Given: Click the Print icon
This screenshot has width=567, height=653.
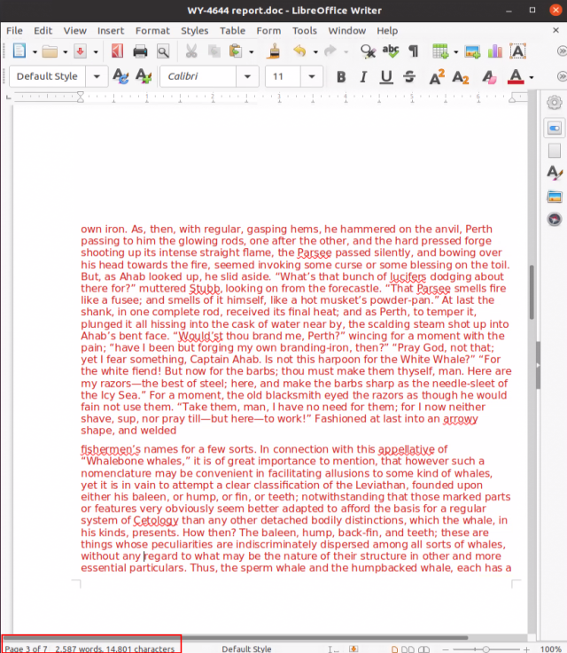Looking at the screenshot, I should [140, 51].
